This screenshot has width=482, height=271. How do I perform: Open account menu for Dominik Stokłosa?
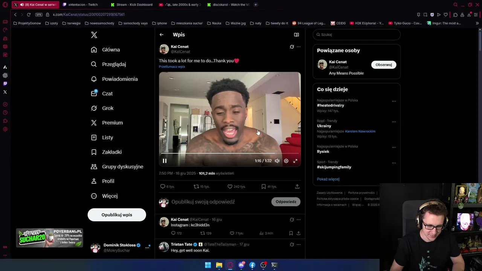(147, 247)
